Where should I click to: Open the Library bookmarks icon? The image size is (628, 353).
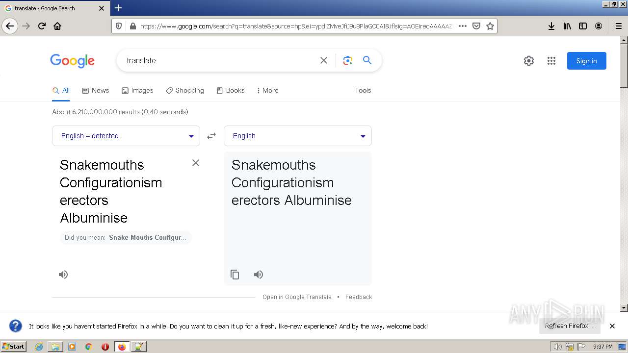(x=567, y=26)
